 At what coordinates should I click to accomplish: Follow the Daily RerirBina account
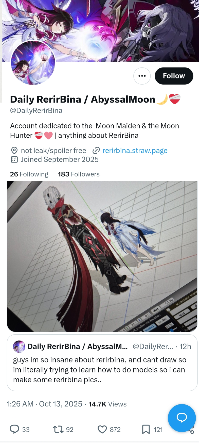pos(174,76)
